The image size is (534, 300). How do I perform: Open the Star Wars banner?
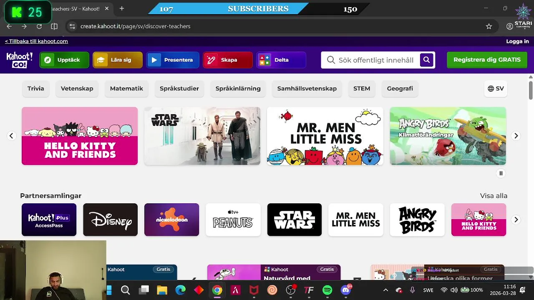pyautogui.click(x=202, y=136)
